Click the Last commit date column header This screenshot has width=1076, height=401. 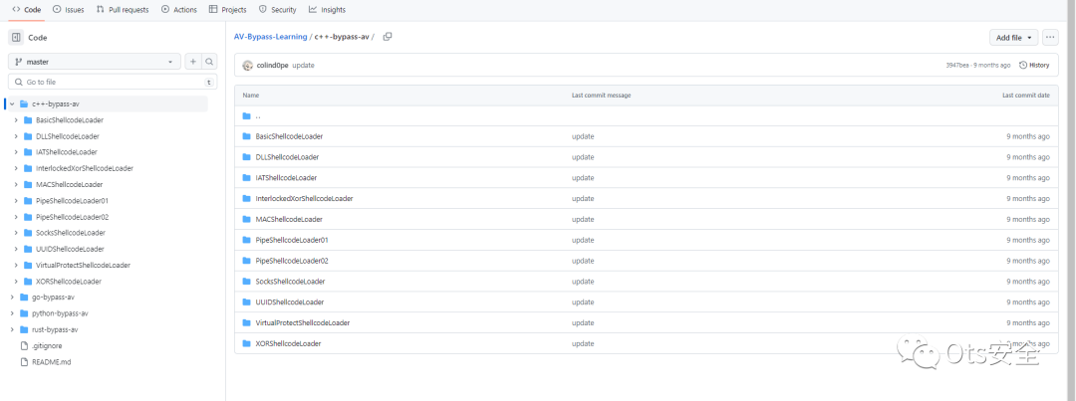pos(1026,96)
